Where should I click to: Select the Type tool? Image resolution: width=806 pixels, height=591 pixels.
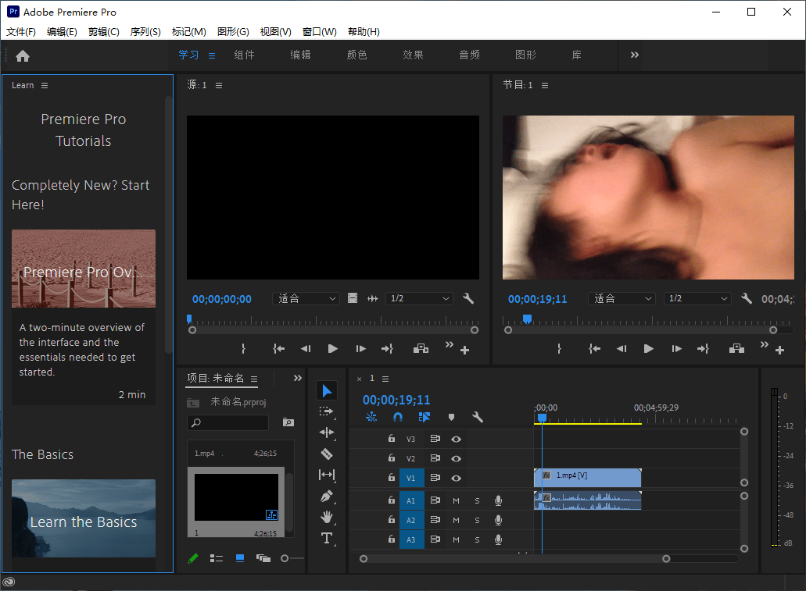pyautogui.click(x=327, y=538)
